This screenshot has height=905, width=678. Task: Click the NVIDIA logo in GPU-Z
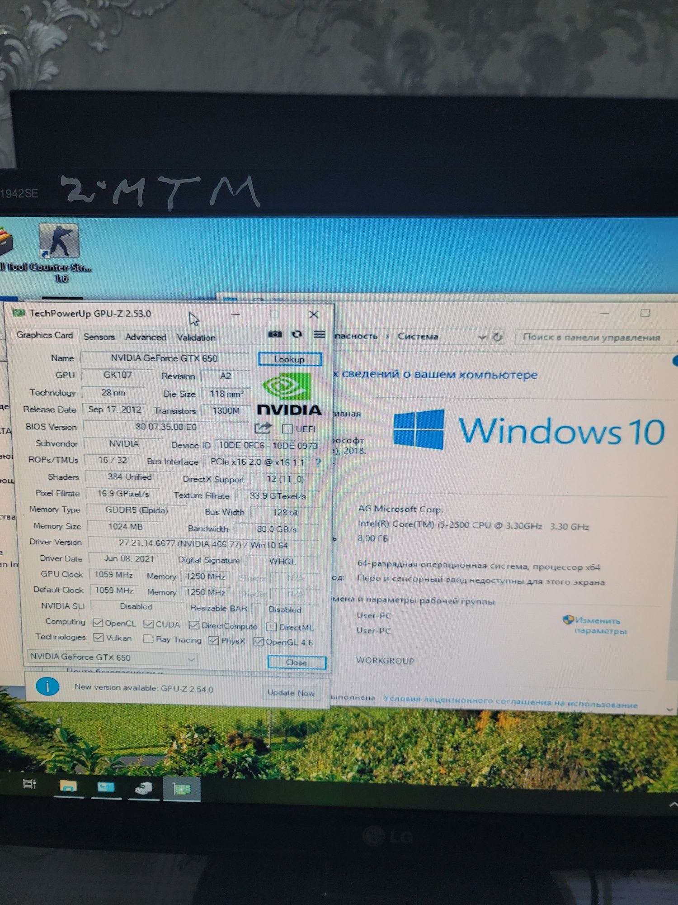click(x=289, y=394)
